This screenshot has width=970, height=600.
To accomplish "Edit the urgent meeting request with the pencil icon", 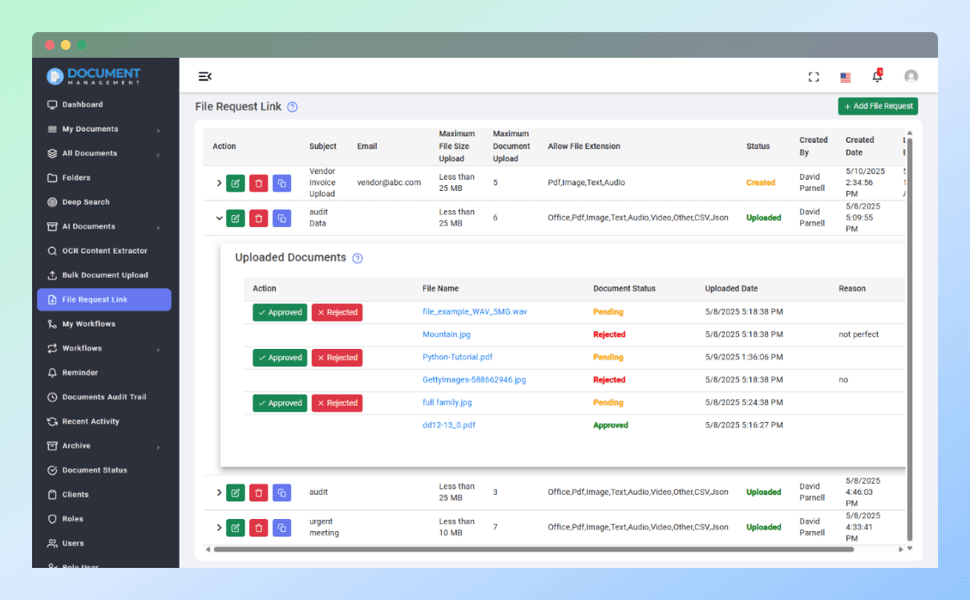I will (x=235, y=528).
